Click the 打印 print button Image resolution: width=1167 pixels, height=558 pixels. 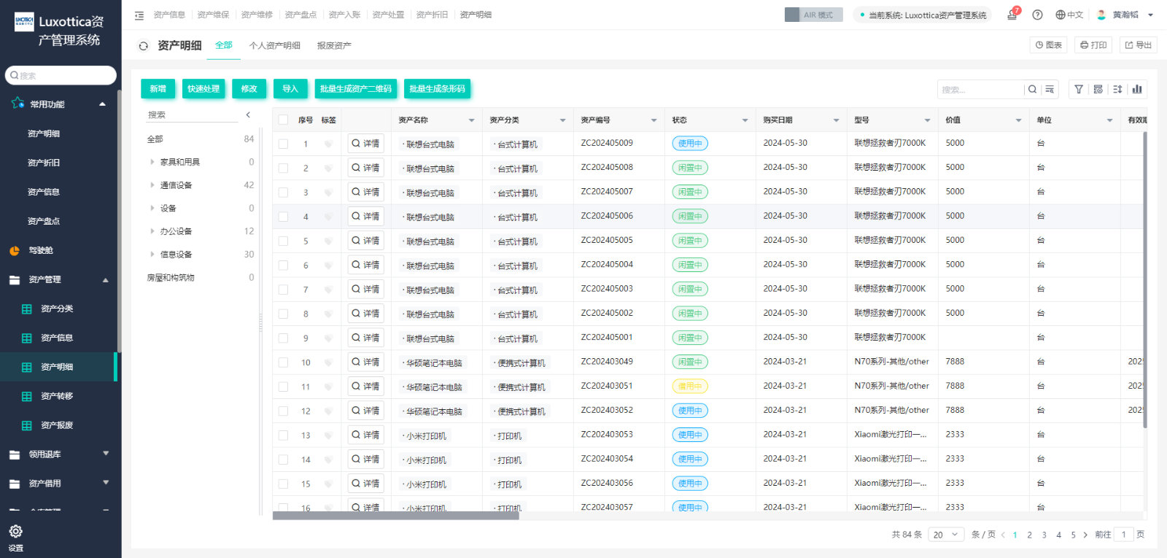[1093, 45]
